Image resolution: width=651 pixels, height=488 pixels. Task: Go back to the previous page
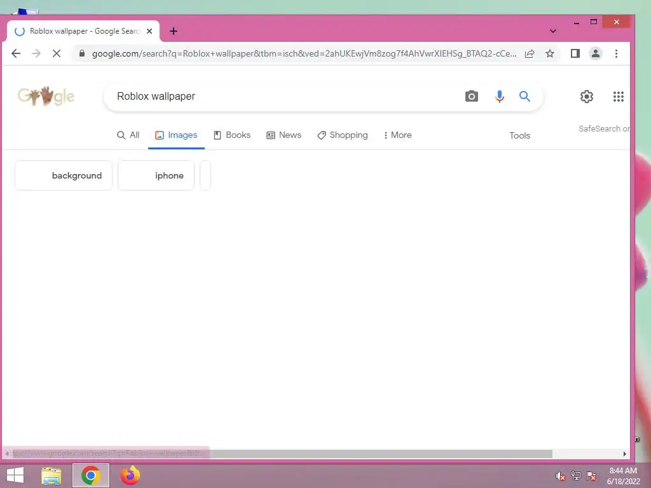(16, 53)
